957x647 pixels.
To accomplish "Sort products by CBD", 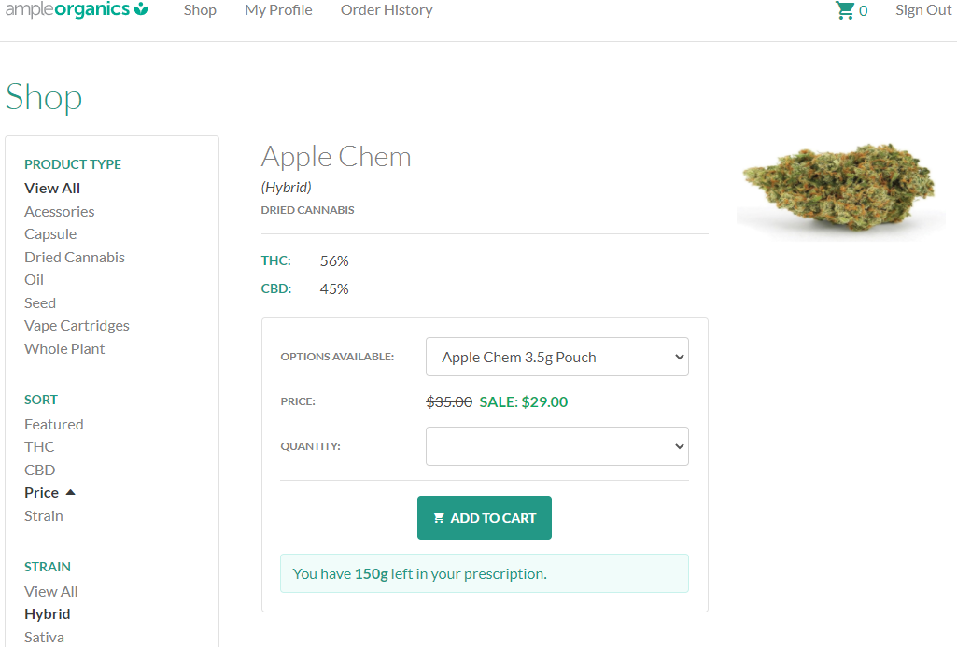I will pyautogui.click(x=39, y=470).
